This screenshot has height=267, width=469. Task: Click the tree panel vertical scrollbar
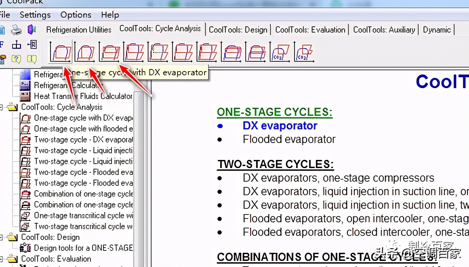tap(138, 179)
